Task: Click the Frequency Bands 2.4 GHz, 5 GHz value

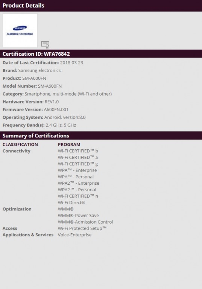Action: (x=61, y=125)
